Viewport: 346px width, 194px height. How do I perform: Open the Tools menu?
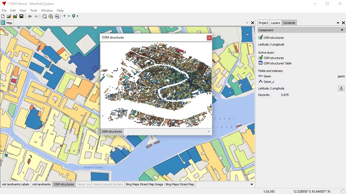tap(34, 11)
